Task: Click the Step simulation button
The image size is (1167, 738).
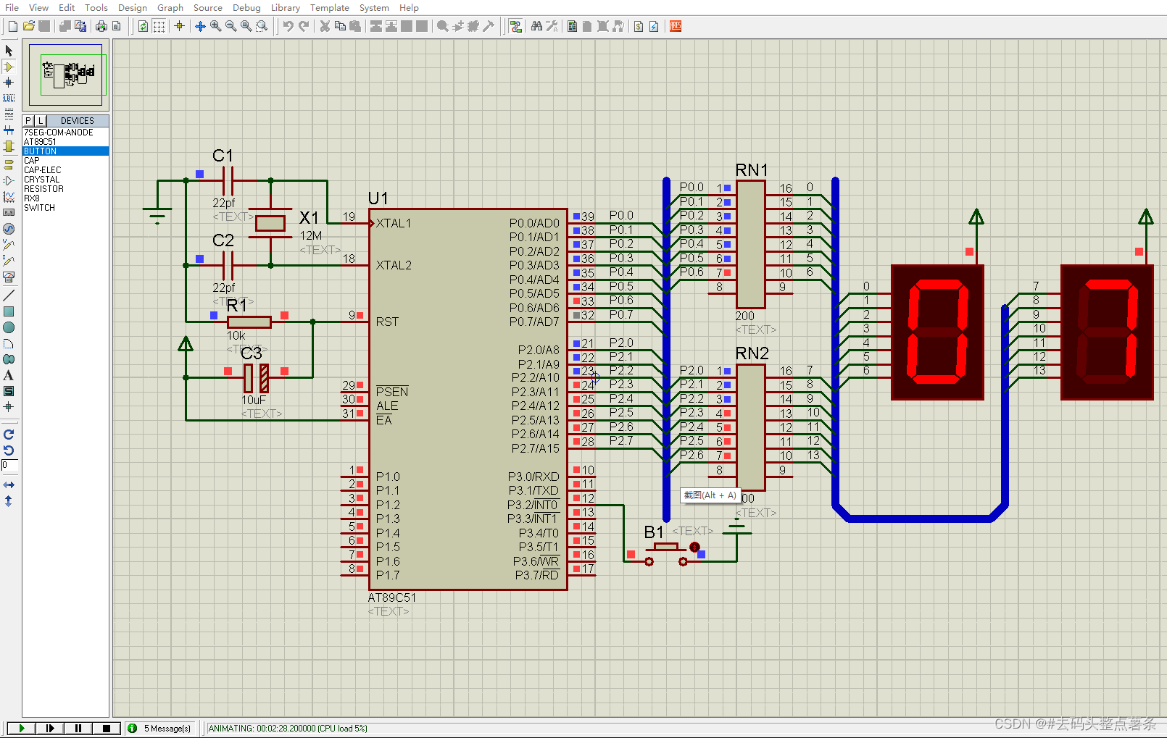Action: coord(49,729)
